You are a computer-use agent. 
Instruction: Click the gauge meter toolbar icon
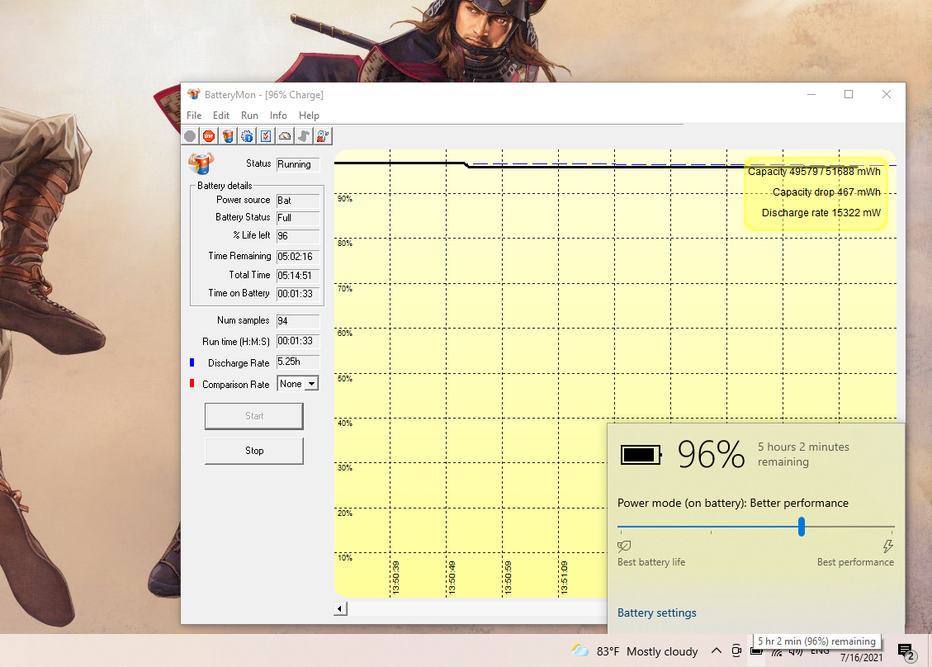(285, 136)
